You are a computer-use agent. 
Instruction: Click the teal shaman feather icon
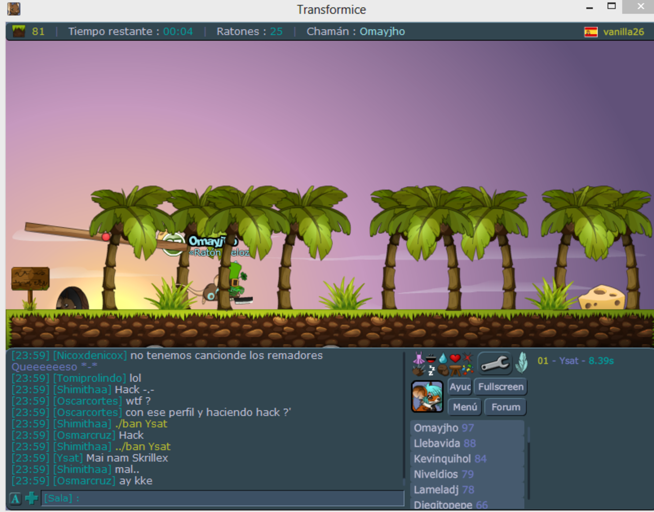coord(521,363)
